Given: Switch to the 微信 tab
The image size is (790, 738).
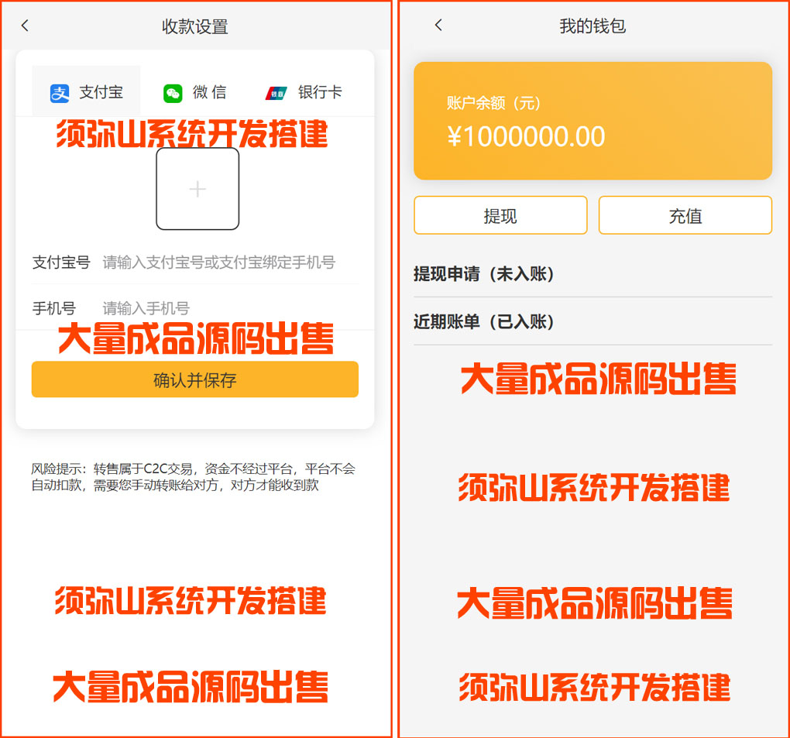Looking at the screenshot, I should coord(195,92).
